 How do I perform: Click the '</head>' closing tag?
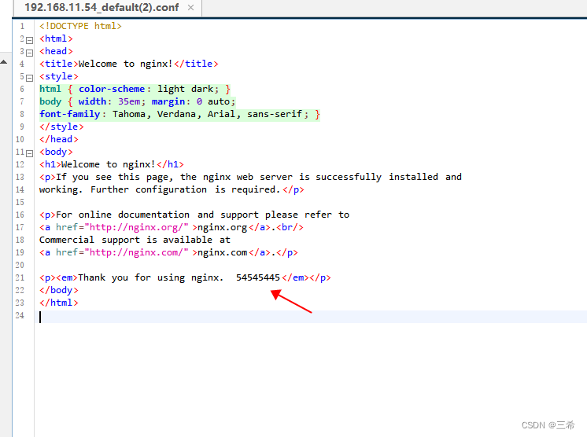(59, 139)
